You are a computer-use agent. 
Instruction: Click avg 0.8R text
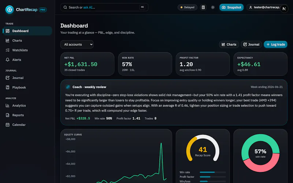click(x=242, y=70)
